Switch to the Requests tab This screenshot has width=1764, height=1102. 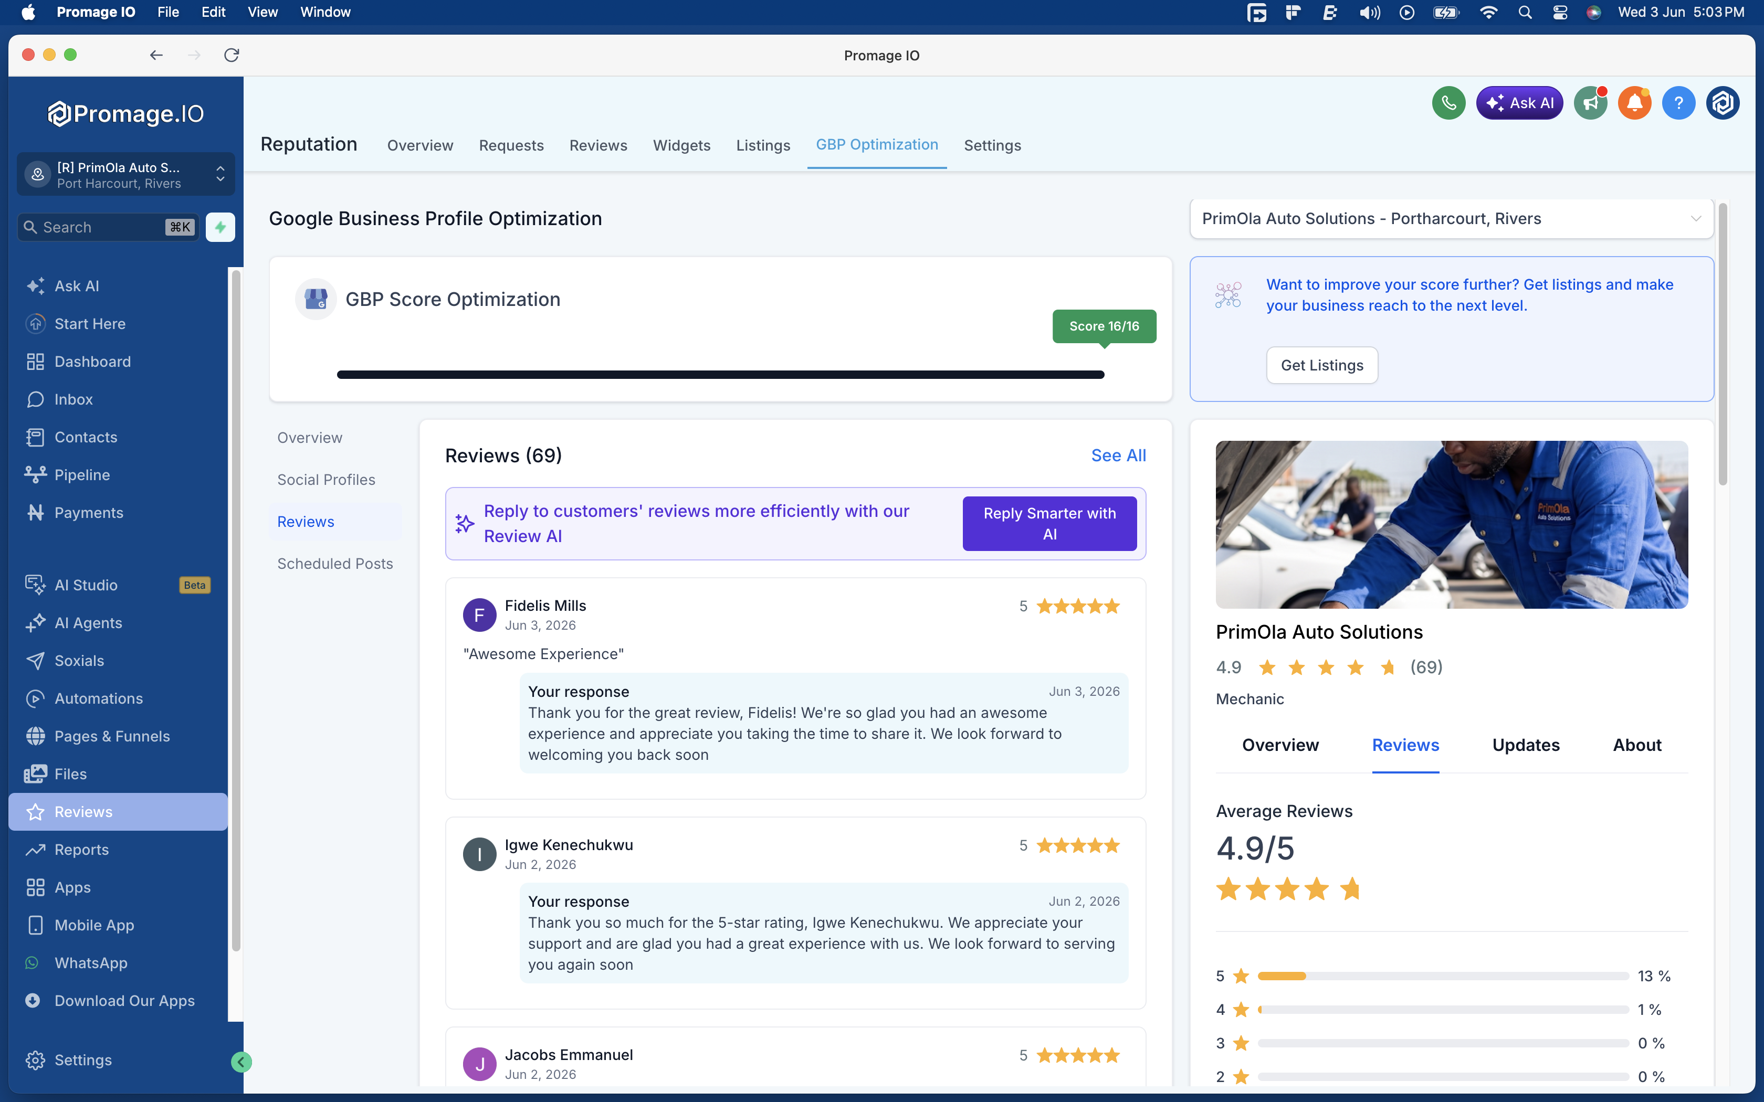(x=511, y=145)
